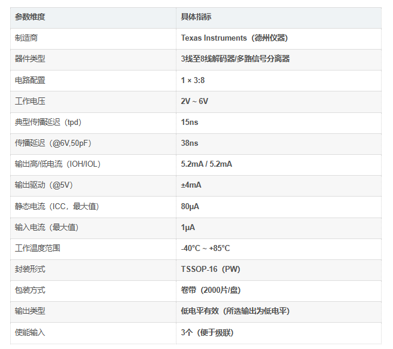The height and width of the screenshot is (349, 393).
Task: Click the TSSOP-16 (PW) value
Action: click(x=211, y=270)
